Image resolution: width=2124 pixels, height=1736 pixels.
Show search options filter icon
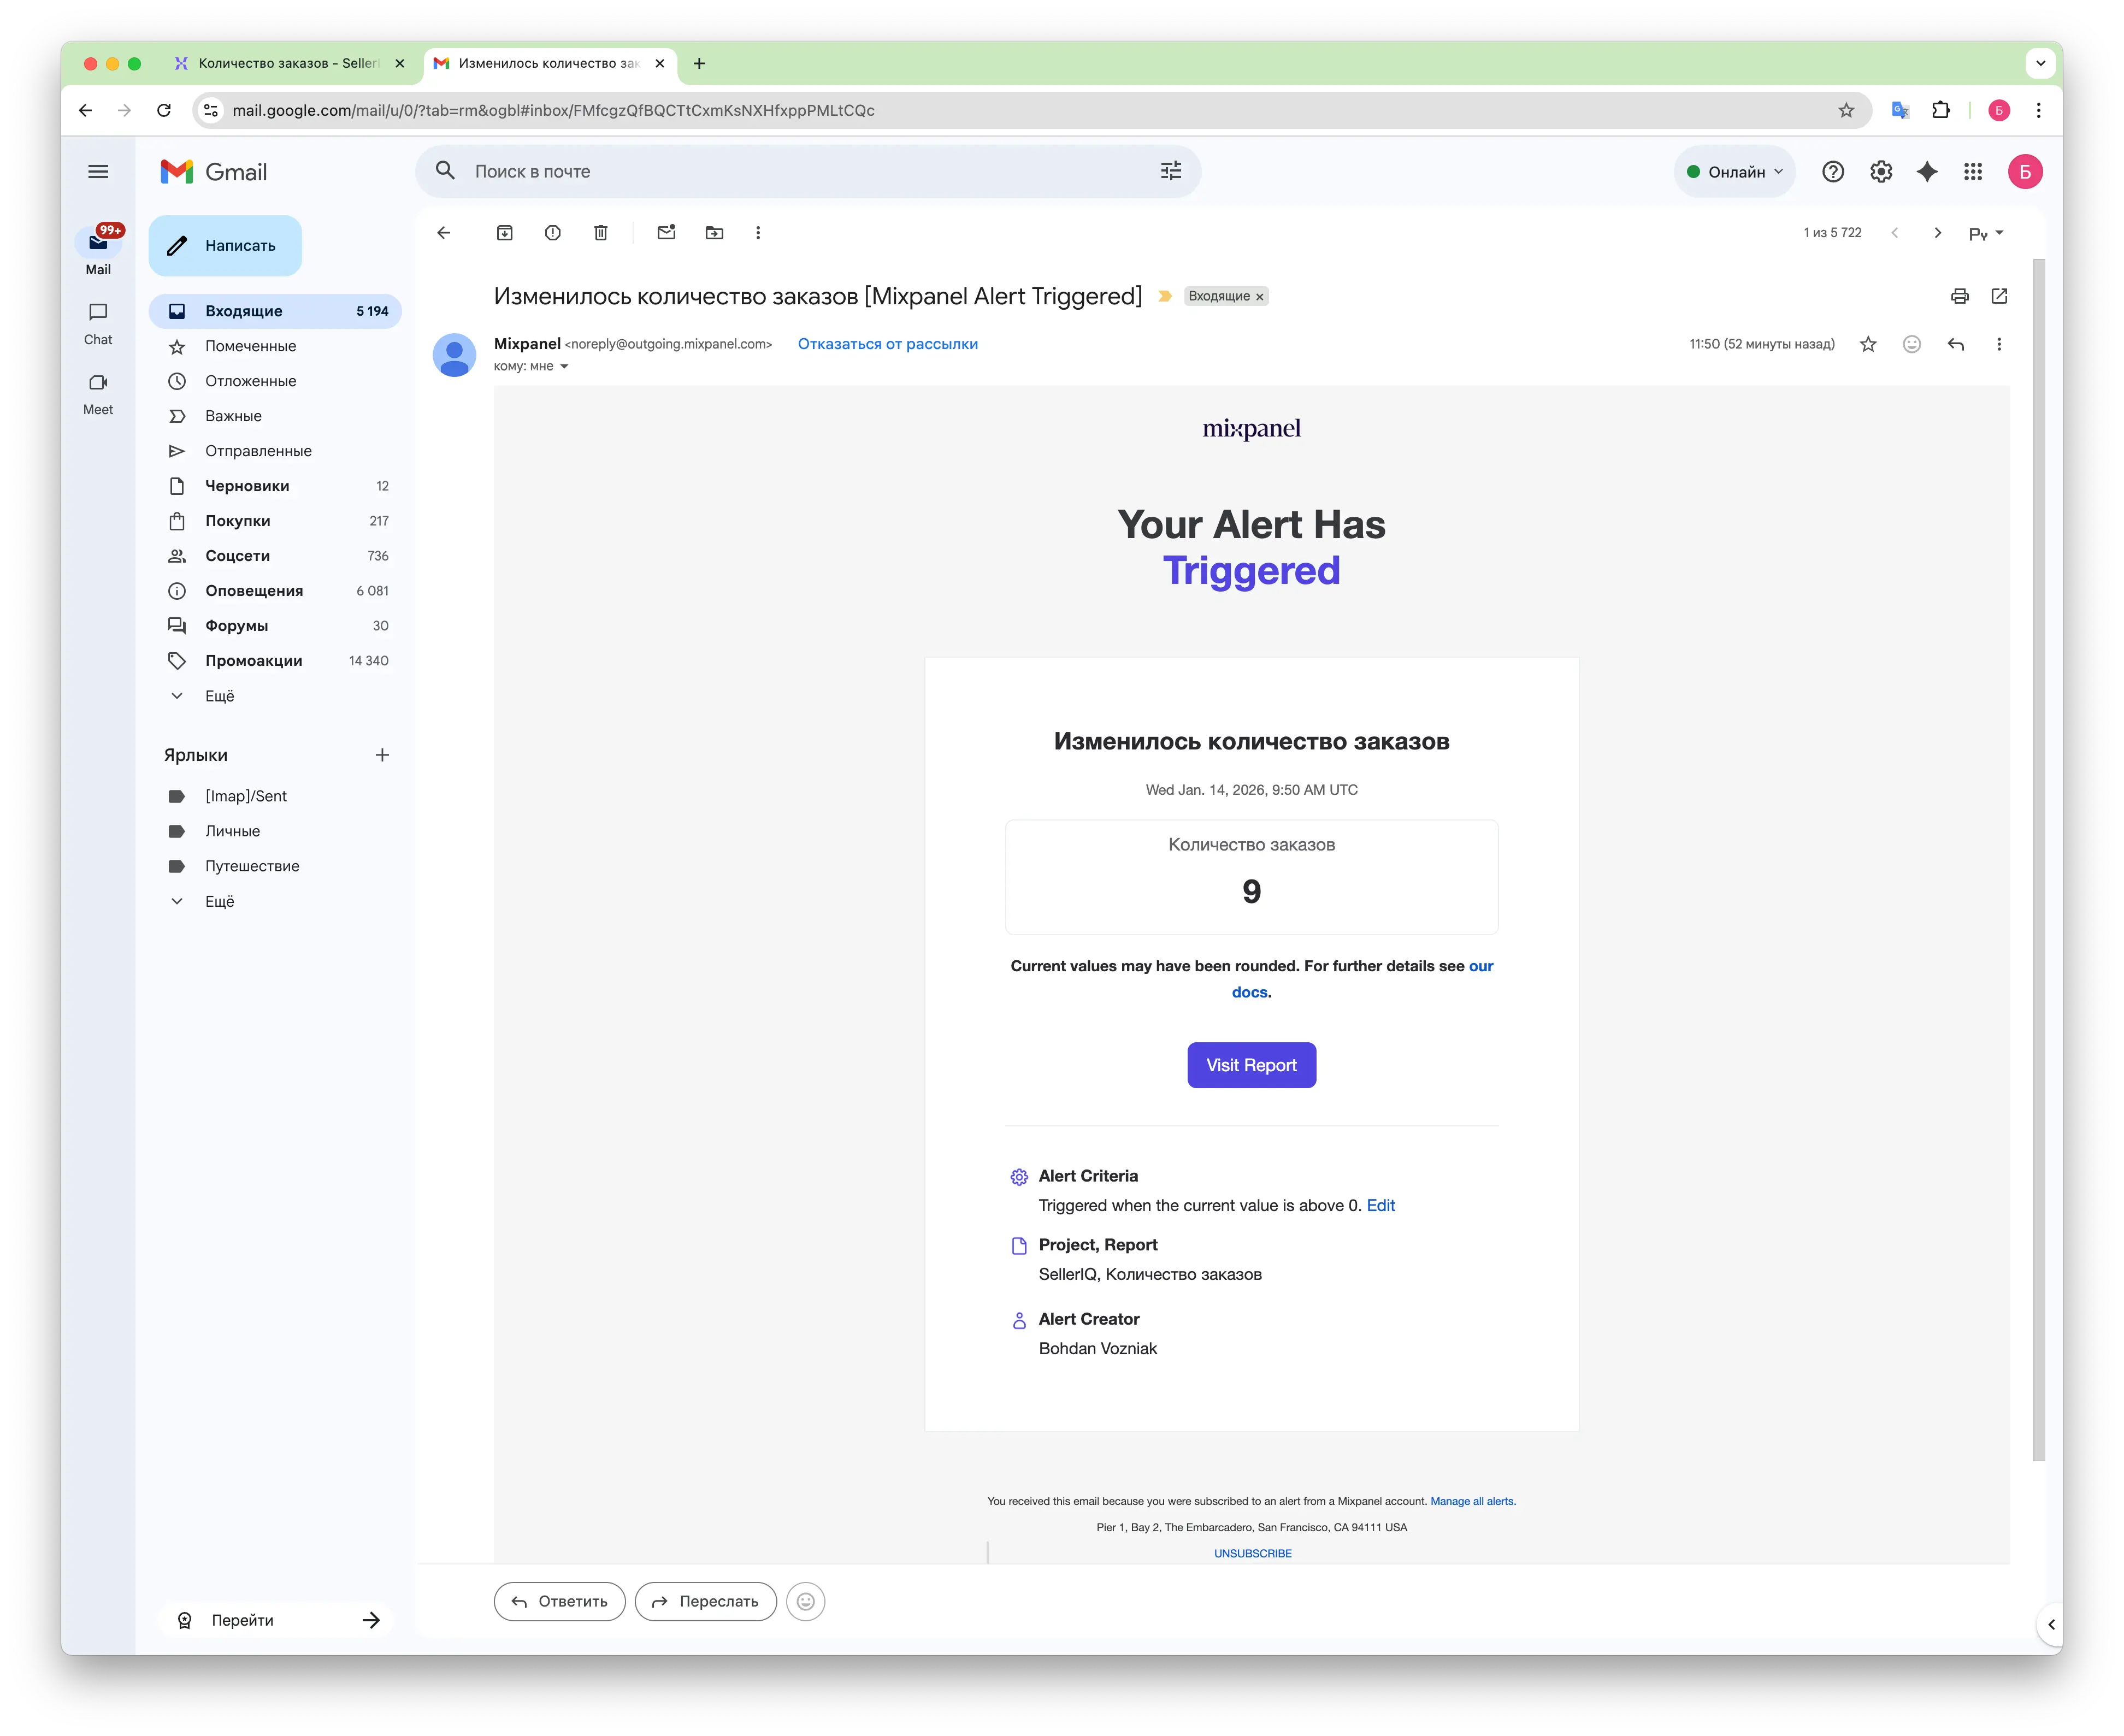point(1171,171)
